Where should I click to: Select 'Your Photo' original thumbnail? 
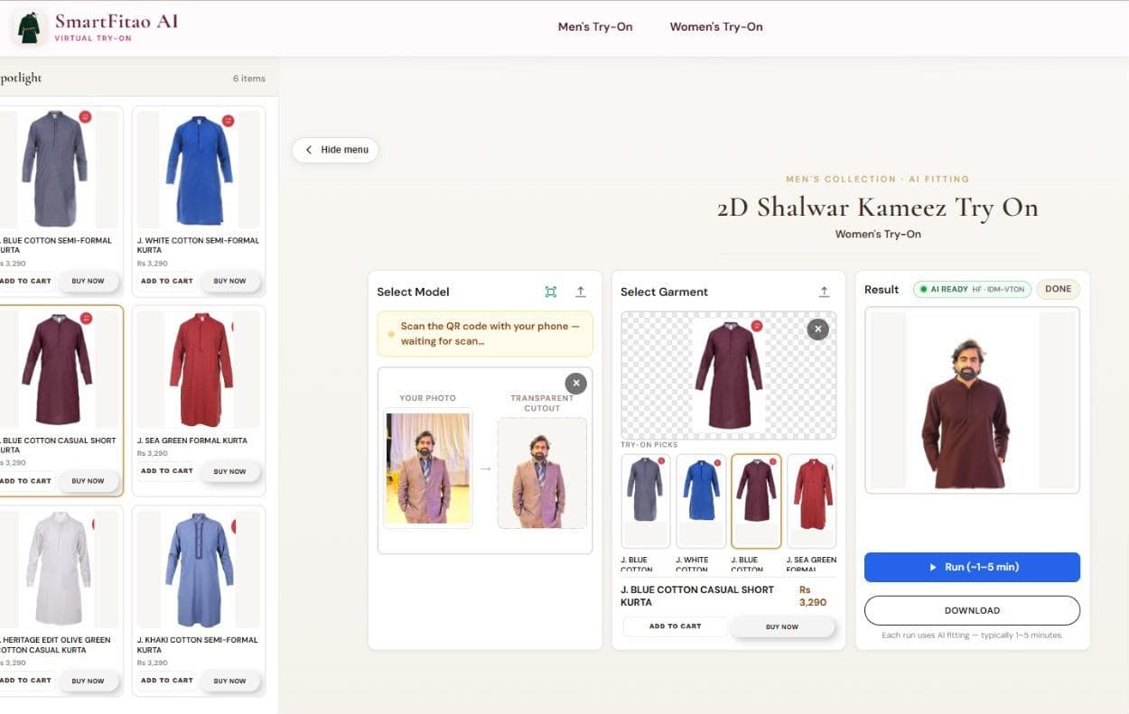(x=428, y=468)
